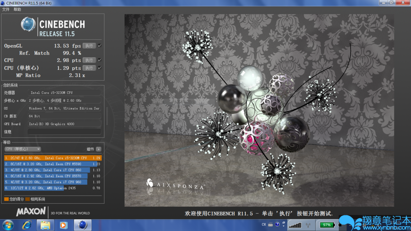
Task: Click the MAXON logo
Action: [31, 212]
